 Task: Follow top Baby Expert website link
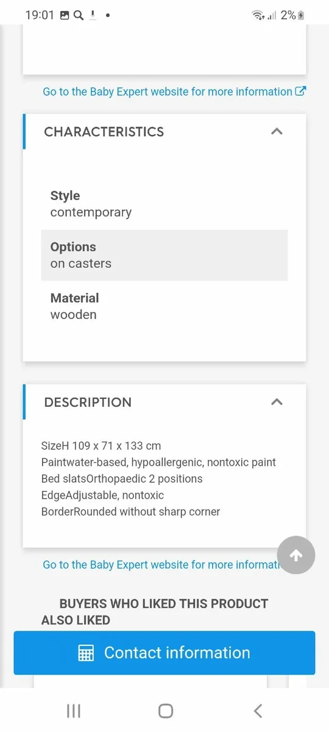click(x=168, y=91)
